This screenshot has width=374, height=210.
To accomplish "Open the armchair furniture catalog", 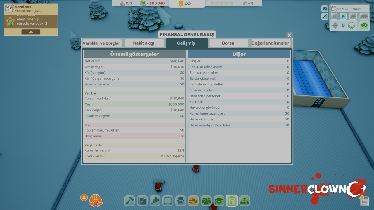I will coord(181,201).
